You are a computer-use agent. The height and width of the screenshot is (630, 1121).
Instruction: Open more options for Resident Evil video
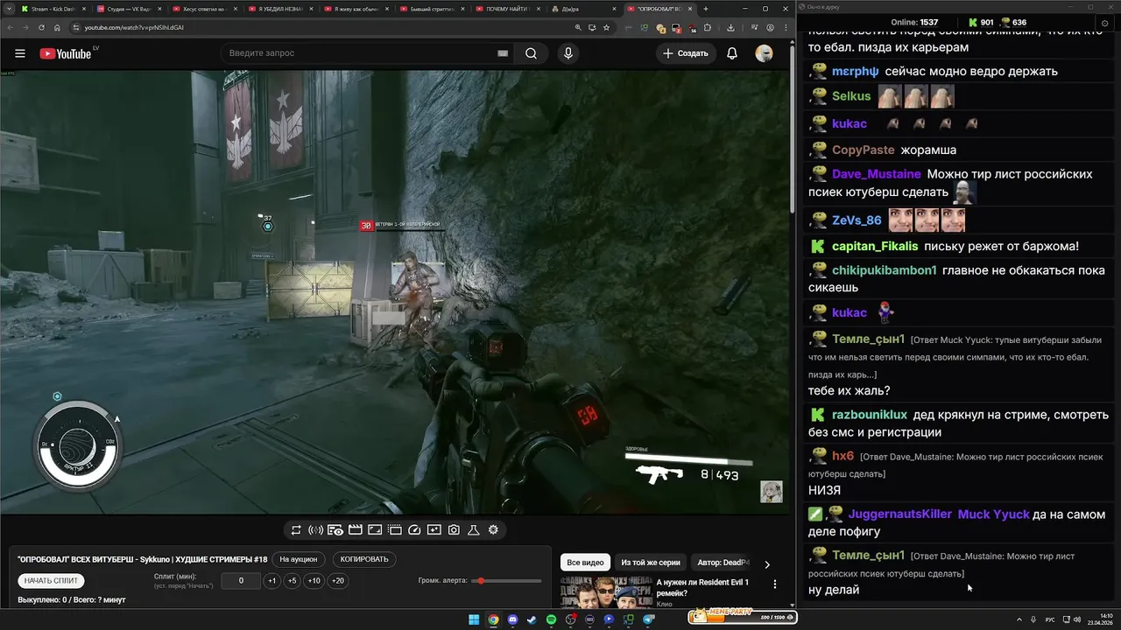[774, 584]
